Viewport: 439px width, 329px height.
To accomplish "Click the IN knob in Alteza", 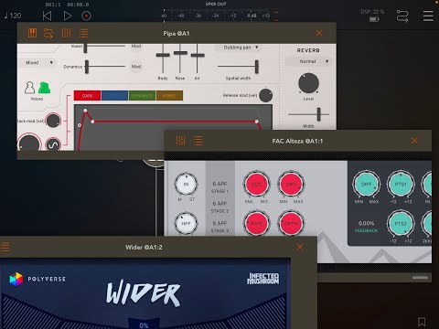I will click(x=186, y=185).
